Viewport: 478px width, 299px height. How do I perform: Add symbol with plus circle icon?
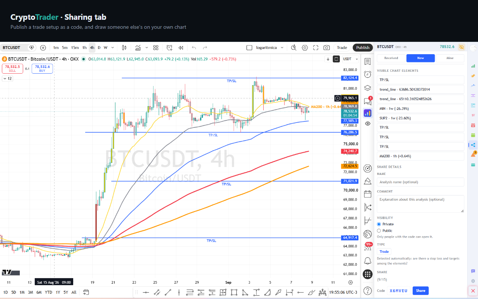pos(43,47)
